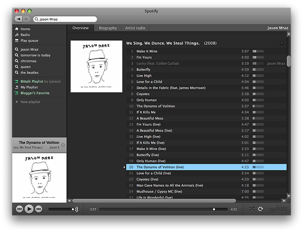Click the Jason Mraz artist link on Lucky row
Image resolution: width=303 pixels, height=232 pixels.
[276, 63]
